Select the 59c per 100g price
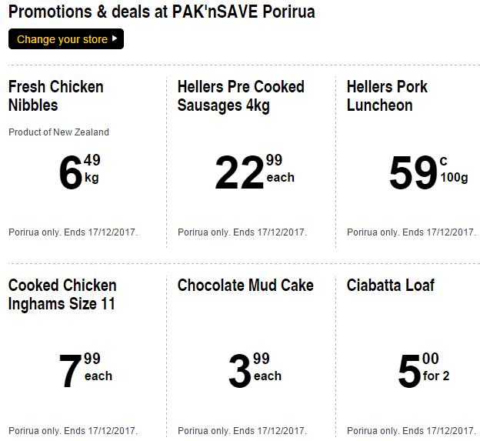Image resolution: width=480 pixels, height=441 pixels. (x=428, y=172)
